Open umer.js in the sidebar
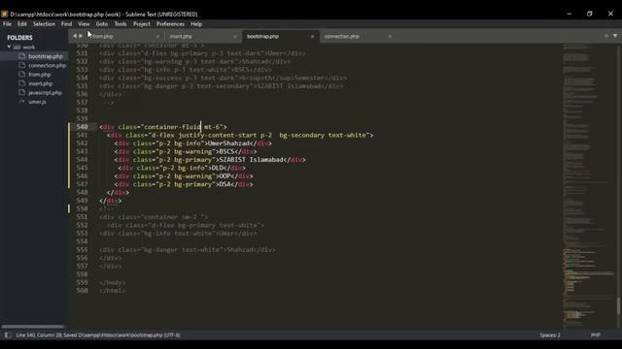Image resolution: width=622 pixels, height=349 pixels. point(37,102)
